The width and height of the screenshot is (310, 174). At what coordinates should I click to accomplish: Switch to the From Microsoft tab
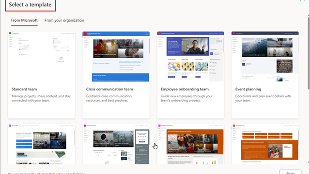pyautogui.click(x=24, y=20)
